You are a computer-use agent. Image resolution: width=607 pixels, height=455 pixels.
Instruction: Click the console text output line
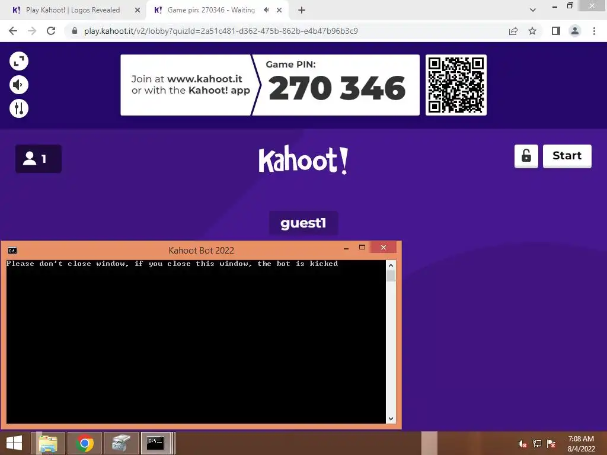pyautogui.click(x=172, y=264)
